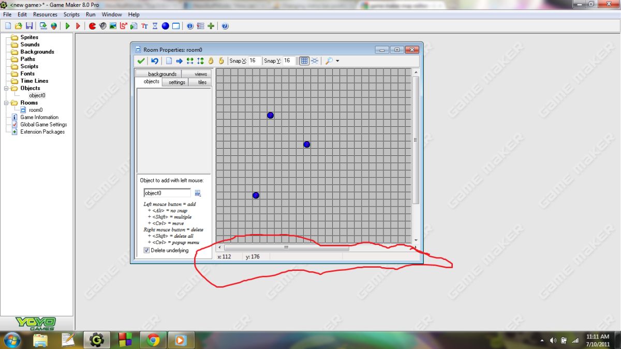Create a path icon
Viewport: 621px width, 349px height.
click(124, 26)
